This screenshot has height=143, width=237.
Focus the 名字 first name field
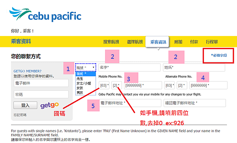click(x=130, y=68)
